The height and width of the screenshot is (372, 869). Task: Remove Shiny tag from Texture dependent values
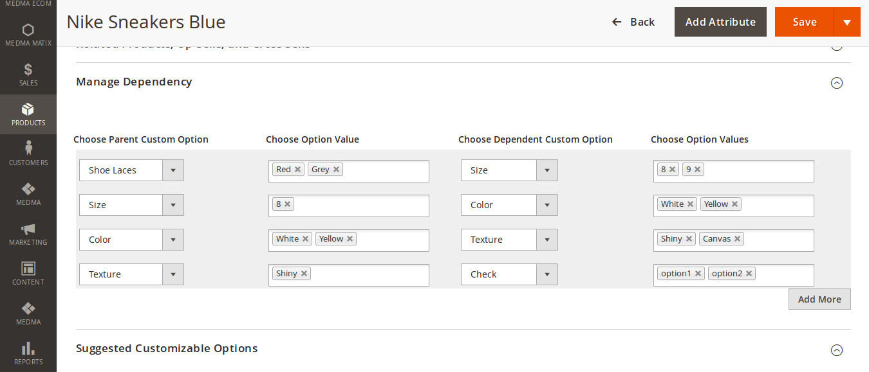pos(689,239)
